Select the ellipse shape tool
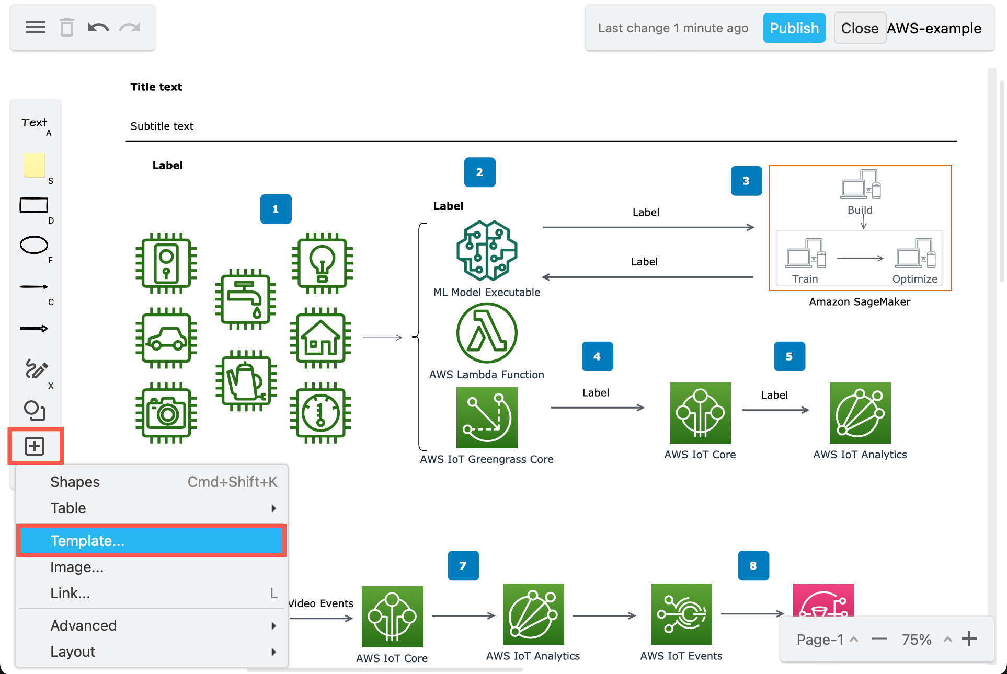 tap(33, 245)
